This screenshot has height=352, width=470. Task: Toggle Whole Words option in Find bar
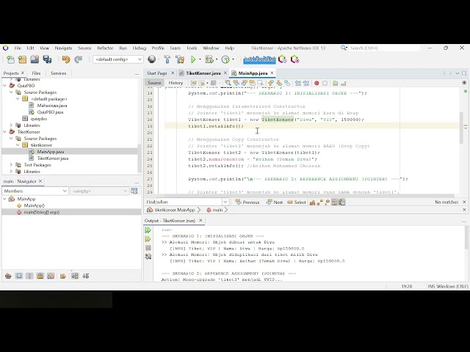pyautogui.click(x=319, y=202)
